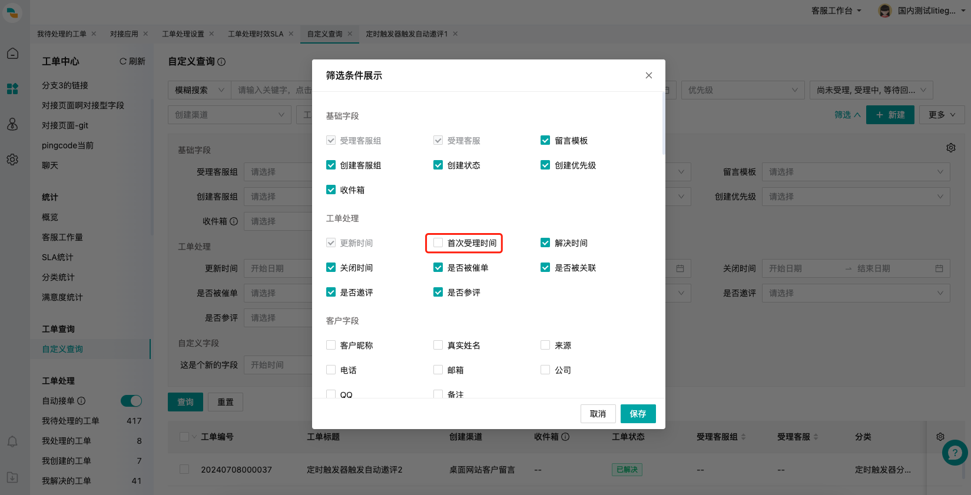Sort by 受理客服组 column arrows
The image size is (971, 495).
click(743, 437)
